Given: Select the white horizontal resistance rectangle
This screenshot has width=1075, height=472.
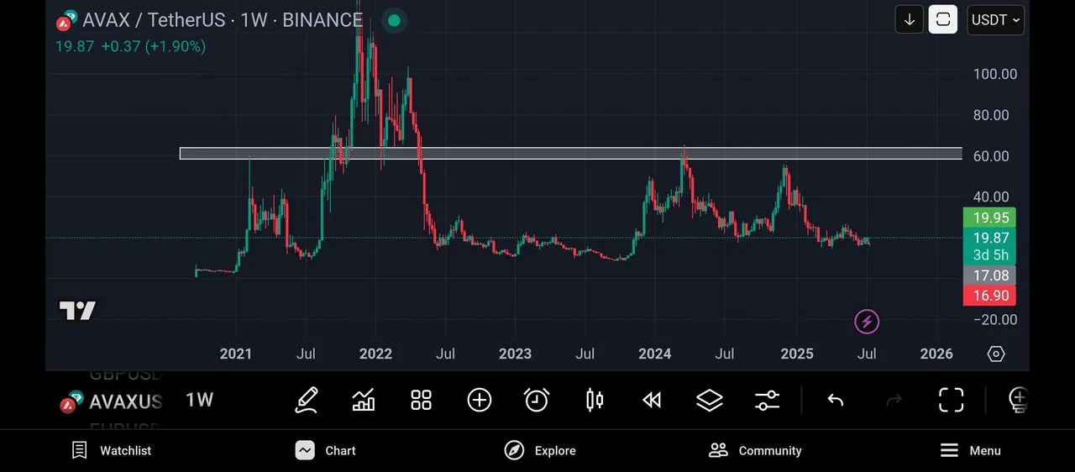Looking at the screenshot, I should click(x=571, y=153).
